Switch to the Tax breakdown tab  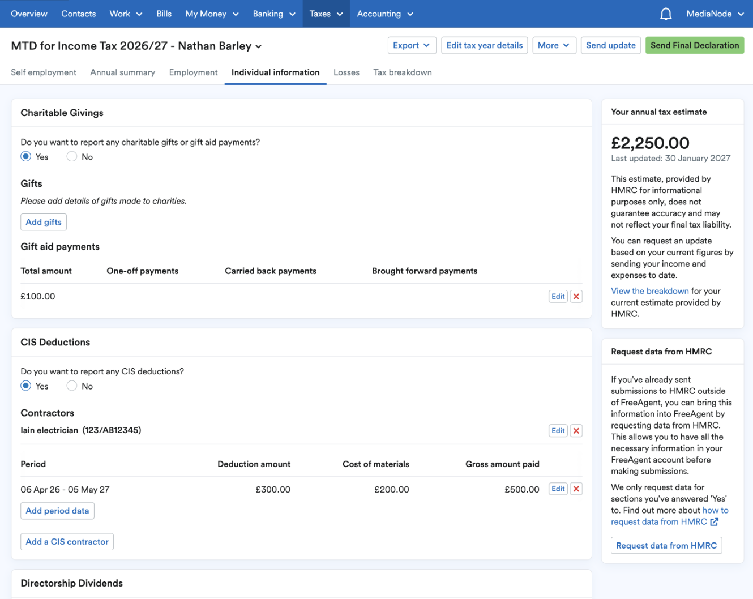[x=403, y=72]
